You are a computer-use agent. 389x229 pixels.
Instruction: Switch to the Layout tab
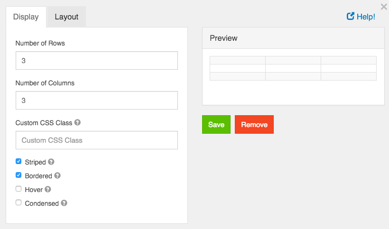tap(66, 17)
